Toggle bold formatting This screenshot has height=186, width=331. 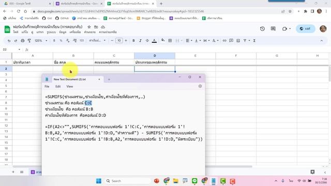[x=133, y=41]
